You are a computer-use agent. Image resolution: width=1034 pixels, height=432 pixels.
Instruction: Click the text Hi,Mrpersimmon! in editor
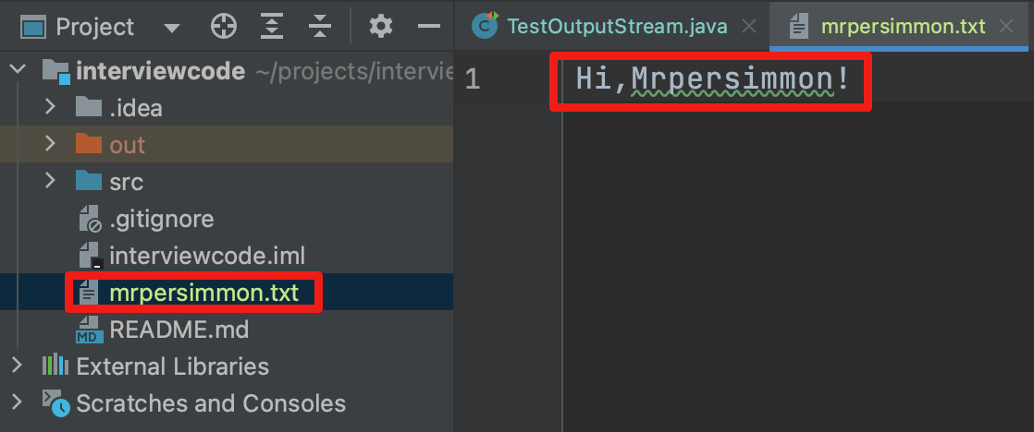tap(712, 79)
